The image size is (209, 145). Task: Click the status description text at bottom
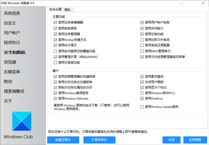[98, 132]
